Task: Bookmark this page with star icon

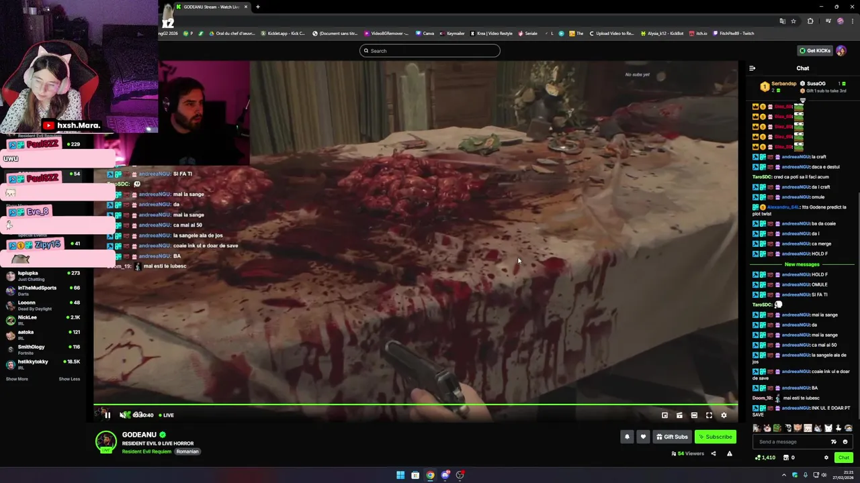Action: pos(793,21)
